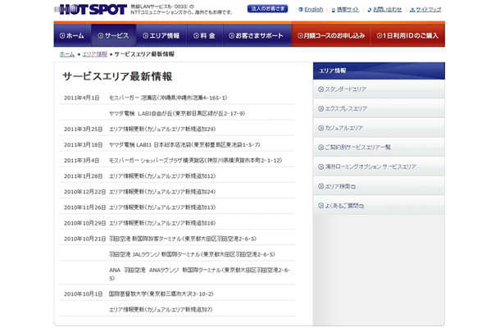Click エリア情報 breadcrumb link
Image resolution: width=500 pixels, height=328 pixels.
point(95,54)
